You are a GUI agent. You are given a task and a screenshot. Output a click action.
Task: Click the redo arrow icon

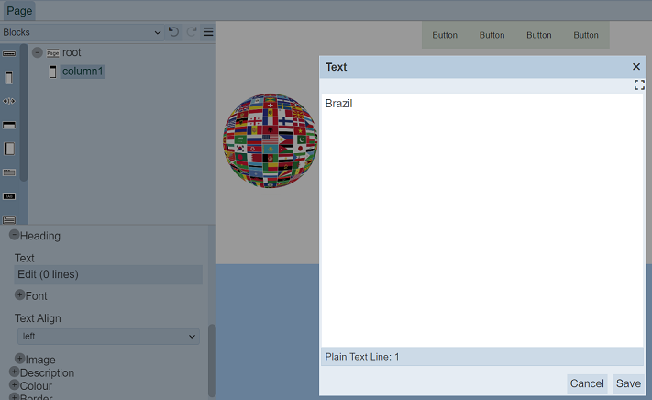click(192, 32)
